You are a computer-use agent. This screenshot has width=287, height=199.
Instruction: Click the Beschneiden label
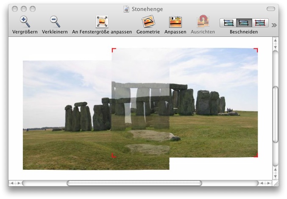244,32
